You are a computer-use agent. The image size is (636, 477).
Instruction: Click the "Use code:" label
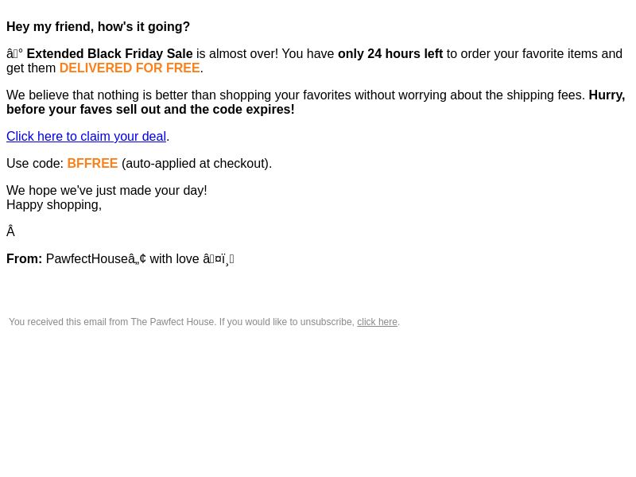[x=35, y=164]
